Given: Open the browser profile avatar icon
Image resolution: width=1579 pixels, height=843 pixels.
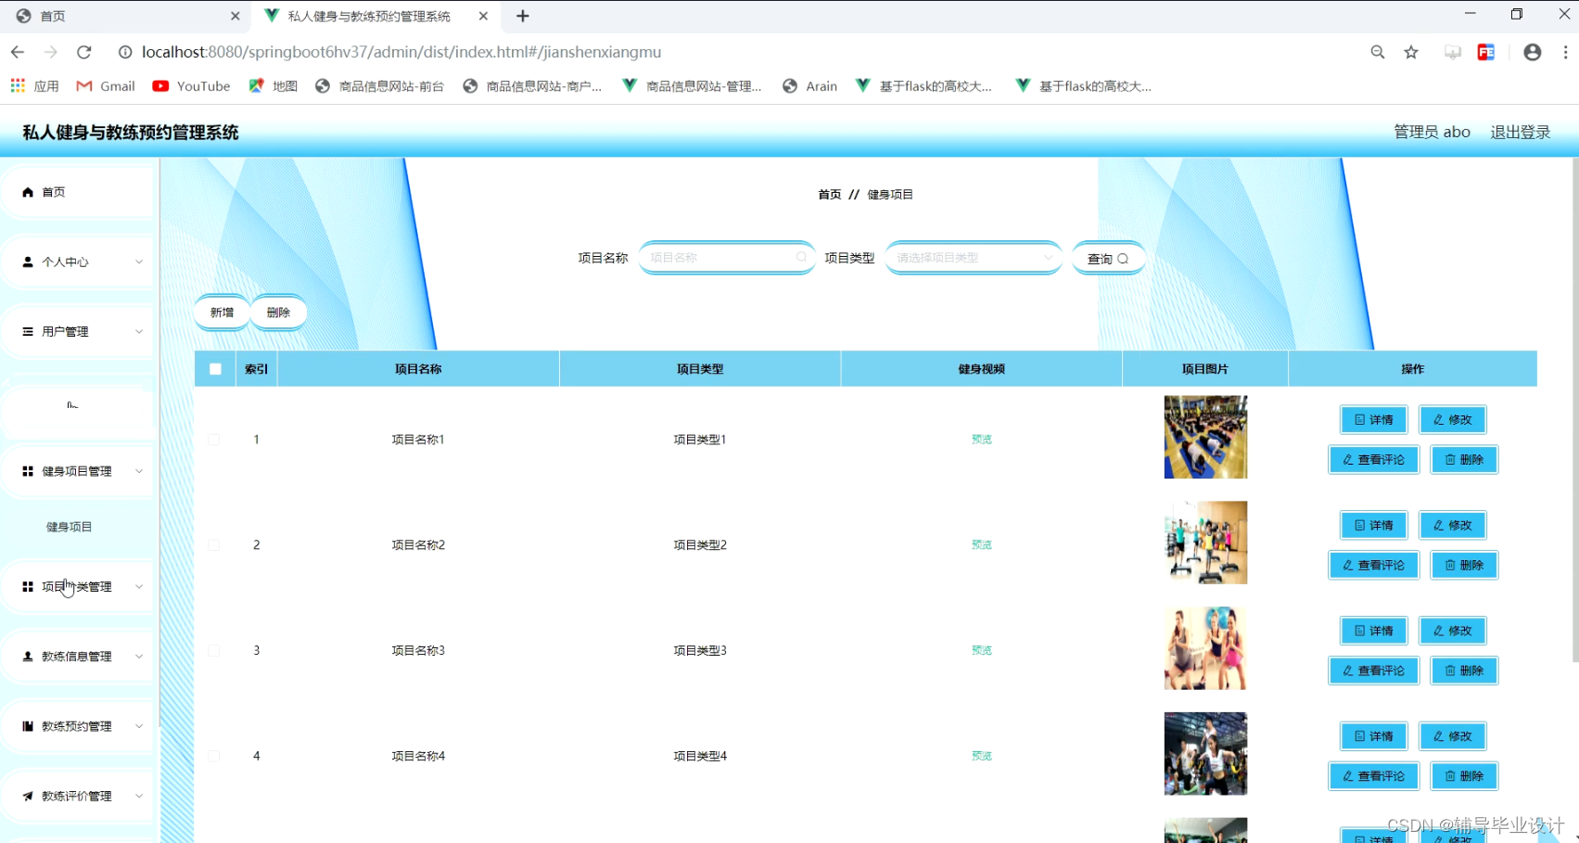Looking at the screenshot, I should [x=1533, y=52].
